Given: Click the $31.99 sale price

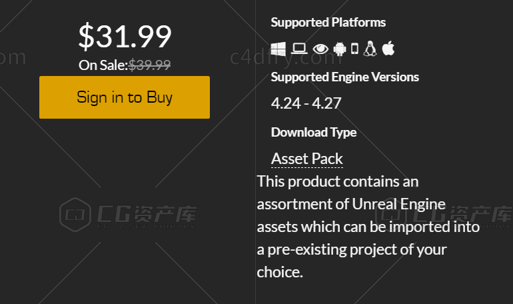Looking at the screenshot, I should click(125, 36).
